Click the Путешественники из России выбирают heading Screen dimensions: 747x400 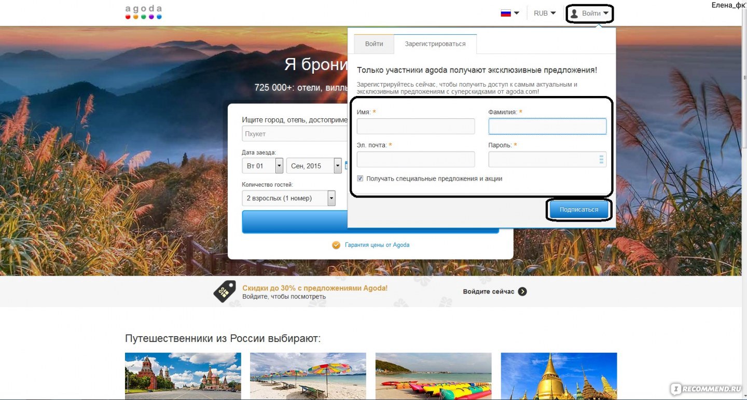coord(223,339)
